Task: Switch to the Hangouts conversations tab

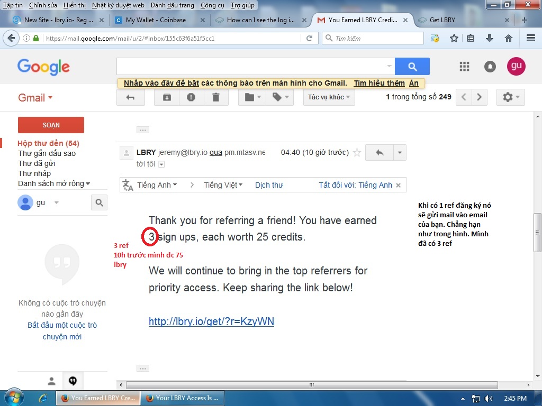Action: coord(73,381)
